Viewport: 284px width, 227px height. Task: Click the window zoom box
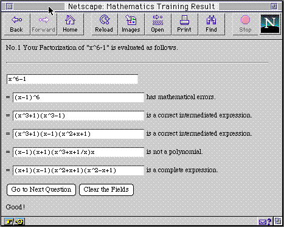coord(274,7)
